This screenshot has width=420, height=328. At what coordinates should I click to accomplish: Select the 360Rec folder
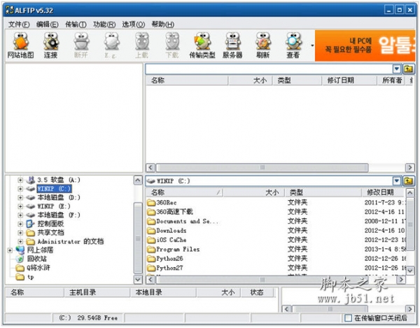click(x=162, y=203)
